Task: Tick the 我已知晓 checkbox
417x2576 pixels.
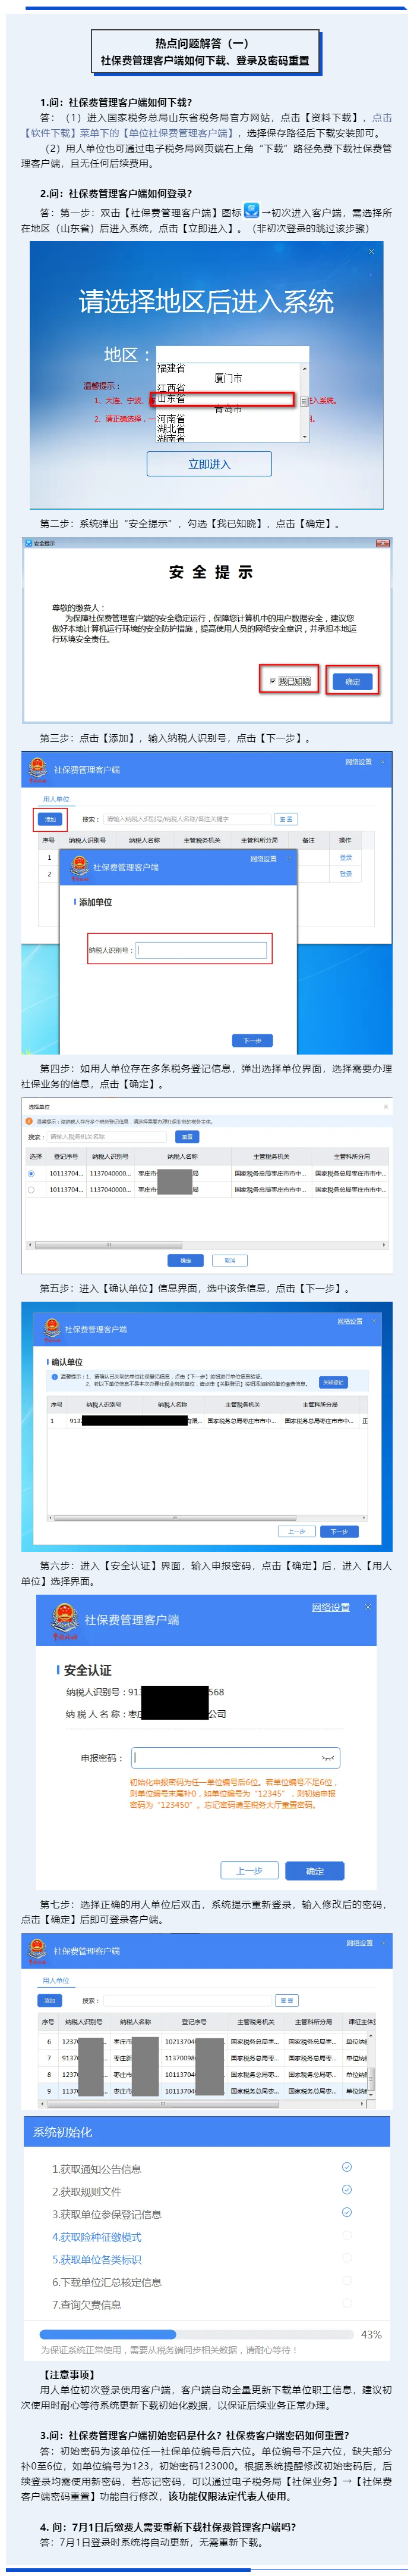Action: [x=272, y=681]
